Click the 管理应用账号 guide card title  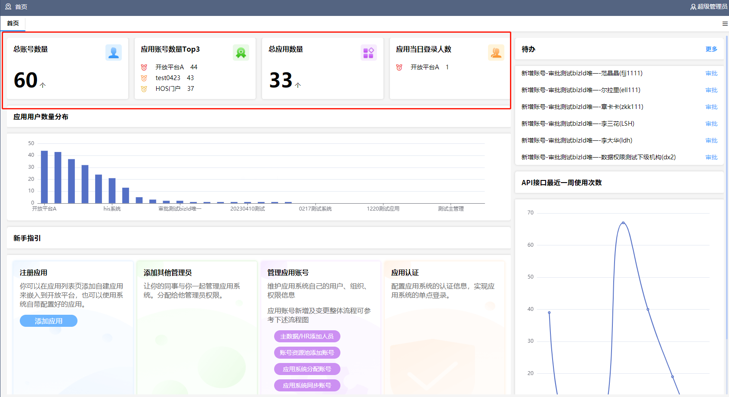tap(288, 273)
